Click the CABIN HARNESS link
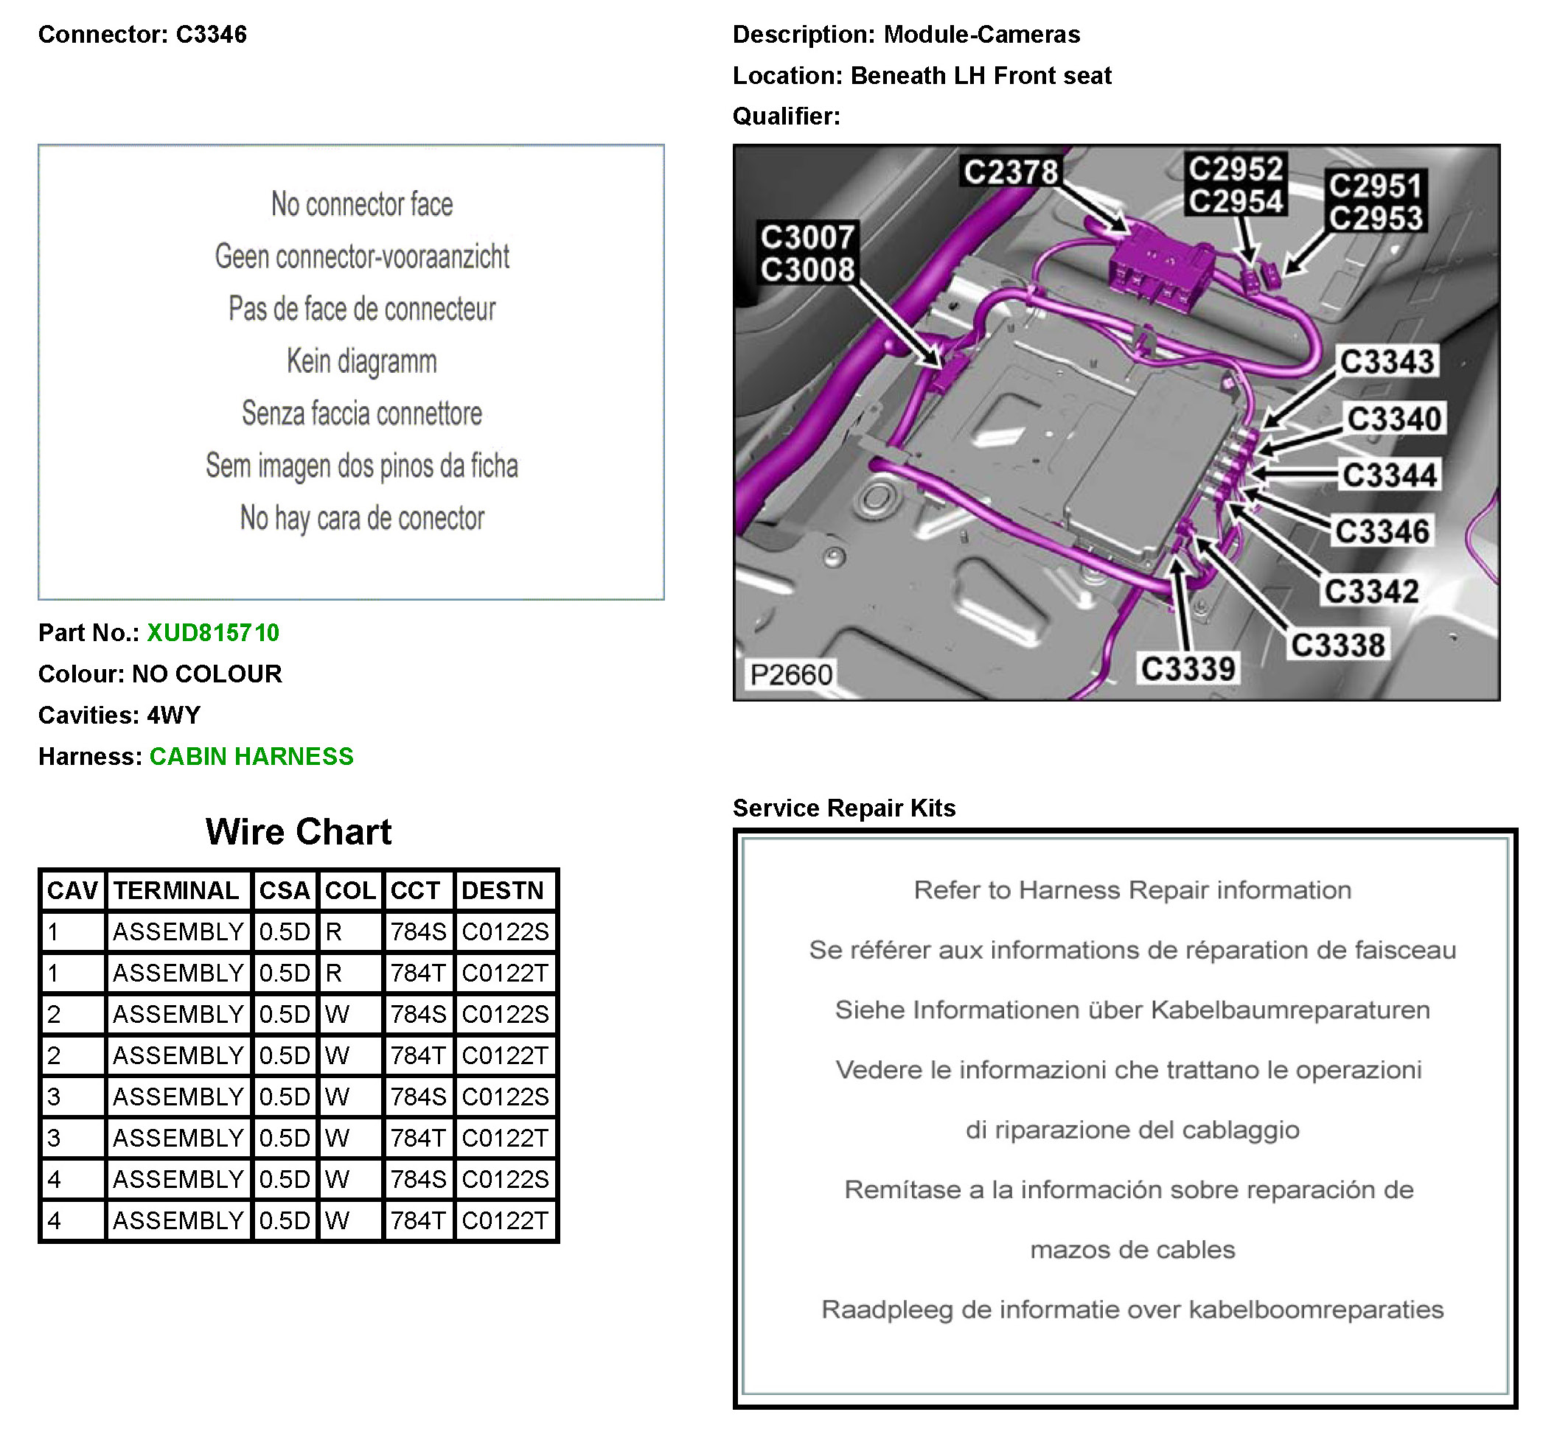The image size is (1557, 1451). 251,756
